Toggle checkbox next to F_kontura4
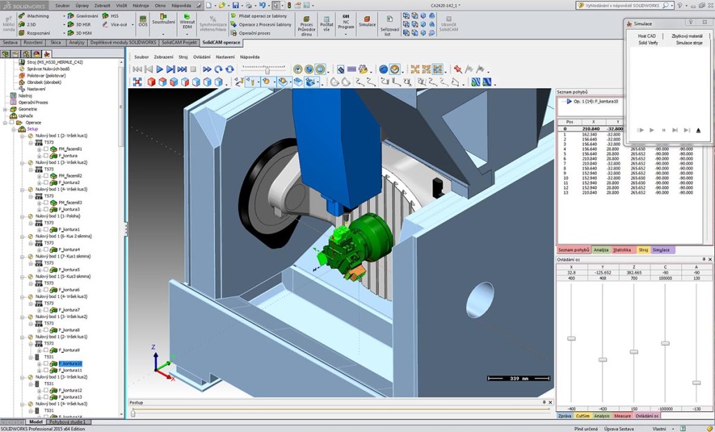 click(x=46, y=249)
